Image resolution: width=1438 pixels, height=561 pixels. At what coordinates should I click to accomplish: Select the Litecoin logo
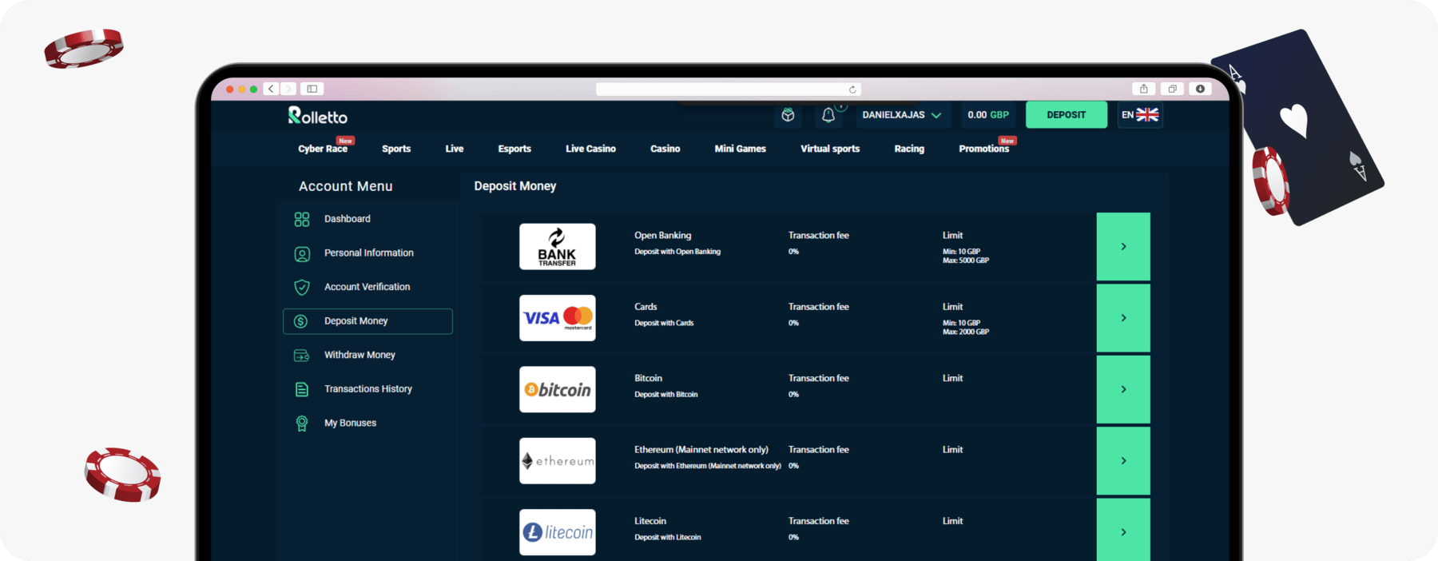click(x=558, y=532)
